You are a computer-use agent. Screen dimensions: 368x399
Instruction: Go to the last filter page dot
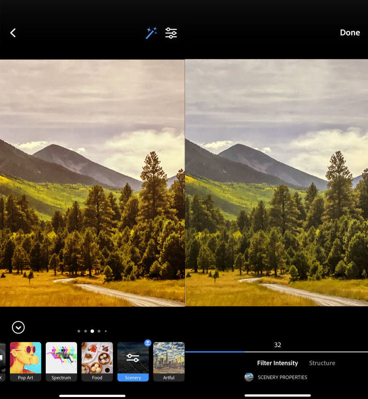point(106,331)
